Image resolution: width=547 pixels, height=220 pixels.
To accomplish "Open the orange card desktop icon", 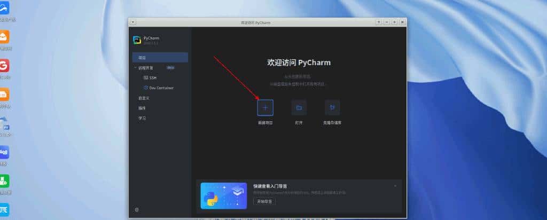I will (x=4, y=95).
